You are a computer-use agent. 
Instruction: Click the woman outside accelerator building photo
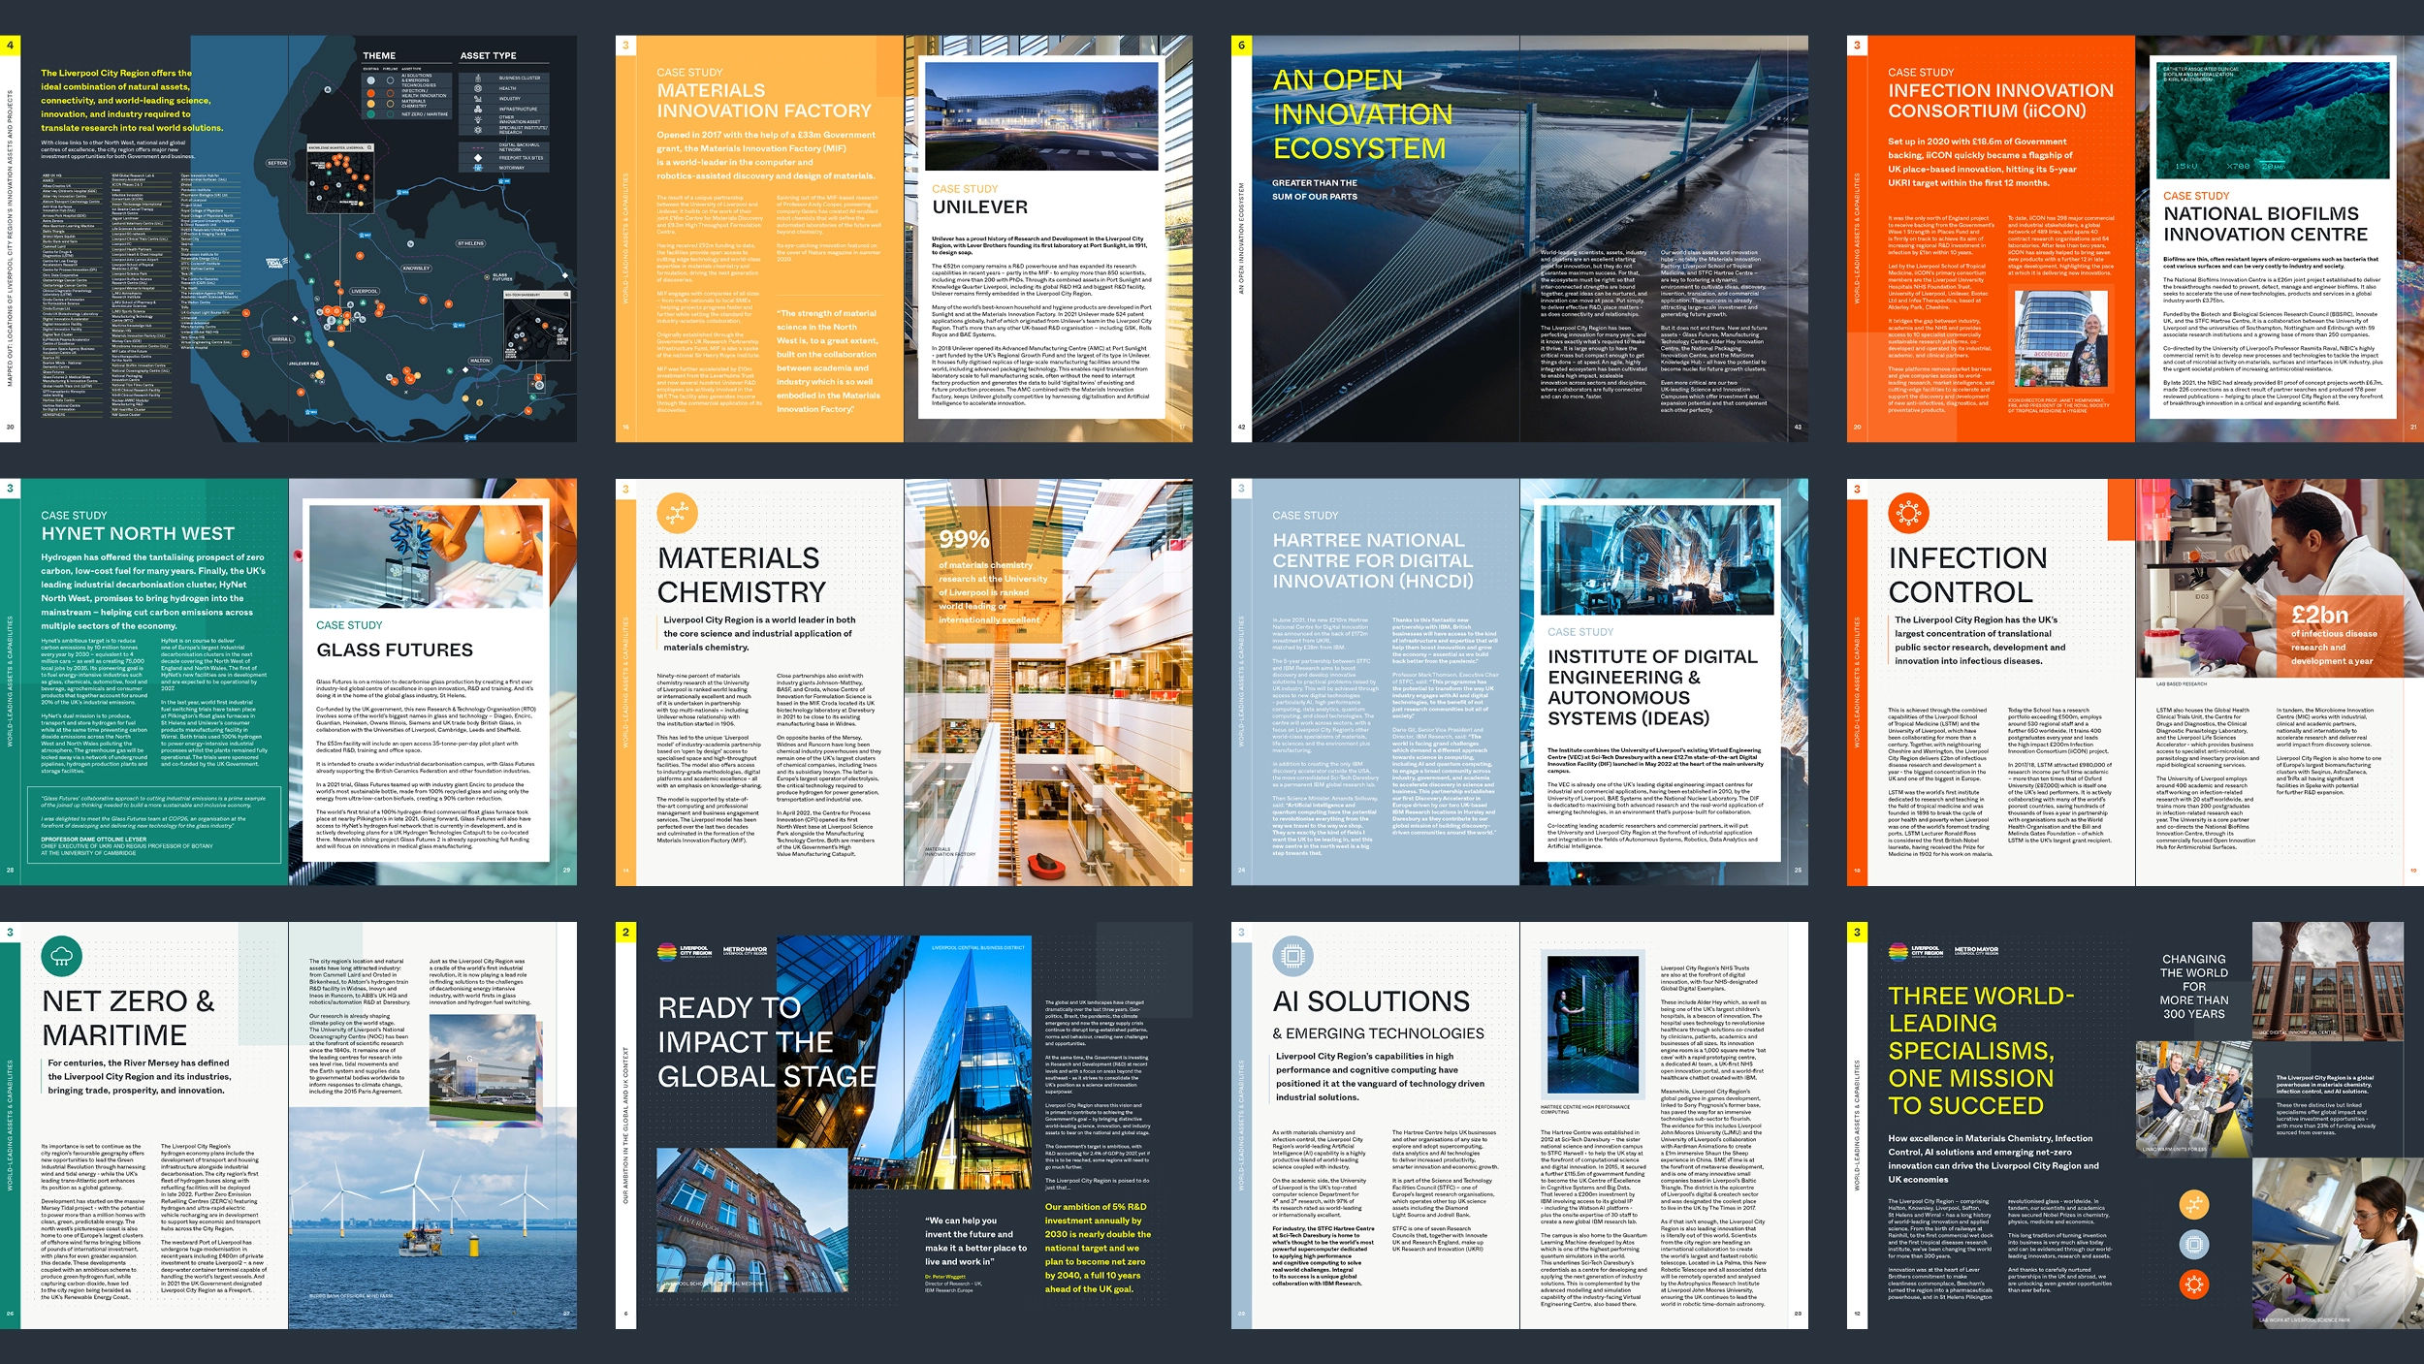2061,339
